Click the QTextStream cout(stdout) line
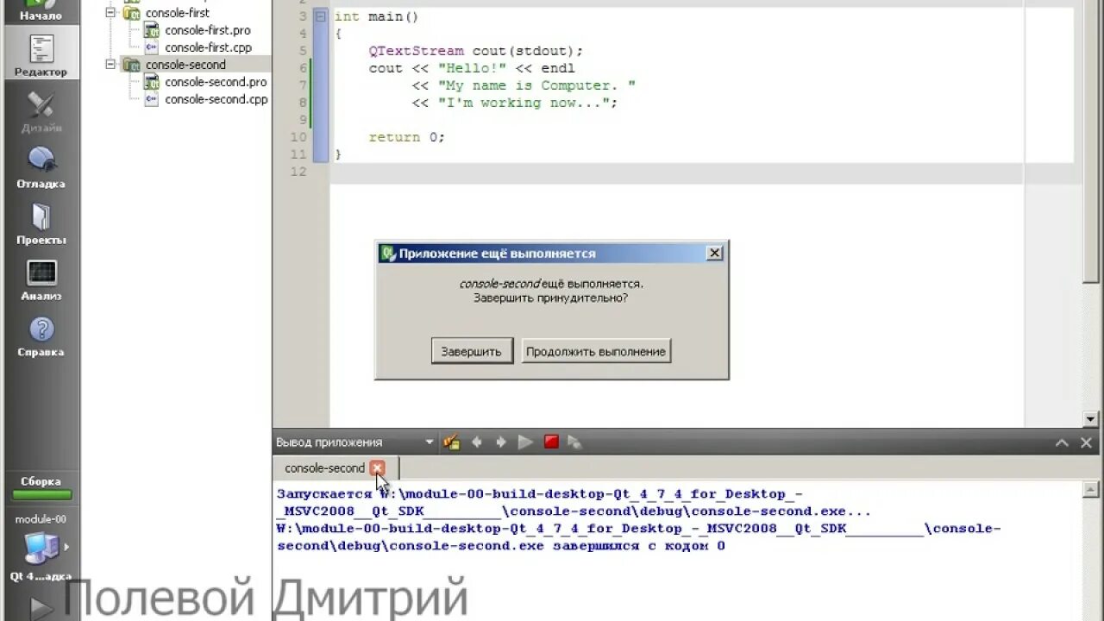Screen dimensions: 1104x621 476,51
